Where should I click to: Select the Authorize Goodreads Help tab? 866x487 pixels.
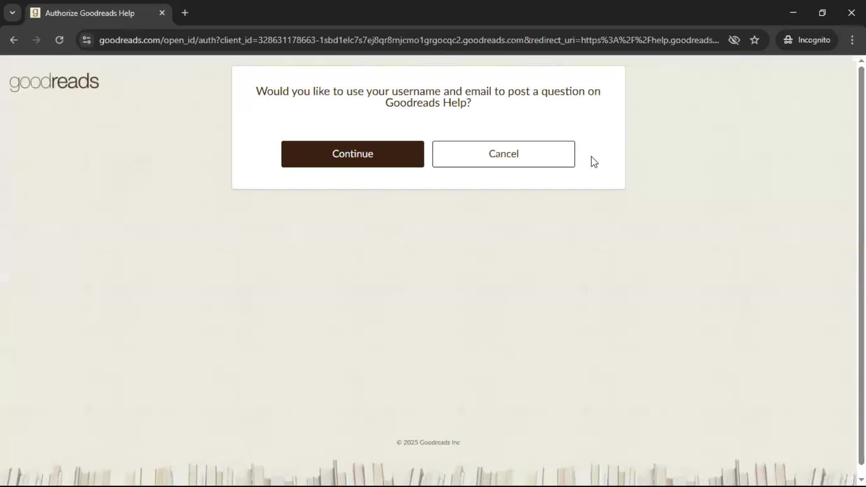point(98,13)
